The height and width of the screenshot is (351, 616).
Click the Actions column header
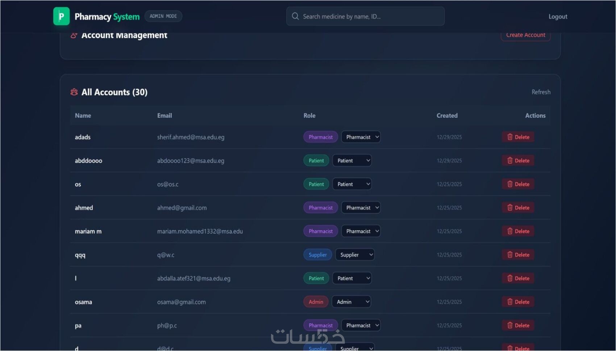535,115
